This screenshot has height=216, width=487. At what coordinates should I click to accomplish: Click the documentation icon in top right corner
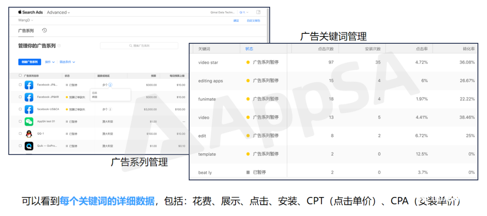[258, 12]
